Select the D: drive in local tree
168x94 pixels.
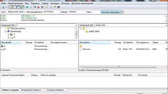(14, 37)
